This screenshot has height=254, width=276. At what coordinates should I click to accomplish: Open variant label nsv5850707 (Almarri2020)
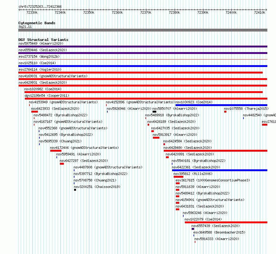point(175,109)
